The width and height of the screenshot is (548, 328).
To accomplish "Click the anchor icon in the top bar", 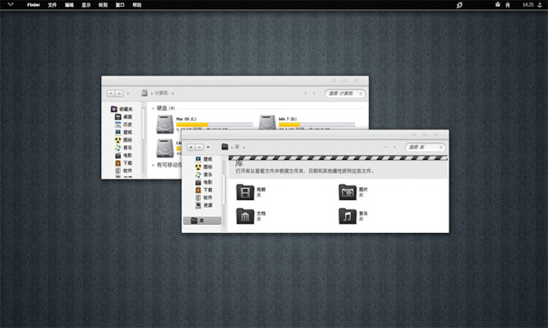I will (x=539, y=5).
